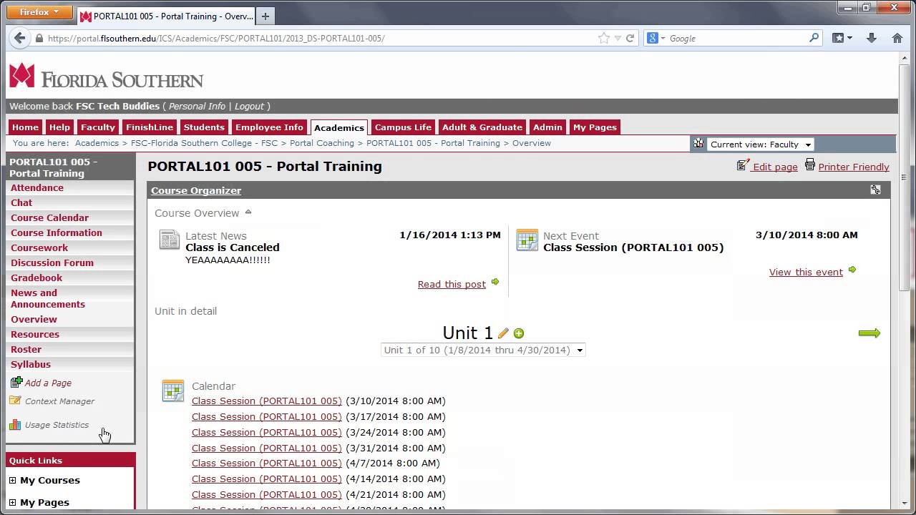
Task: Click the Usage Statistics chart icon
Action: [x=15, y=424]
